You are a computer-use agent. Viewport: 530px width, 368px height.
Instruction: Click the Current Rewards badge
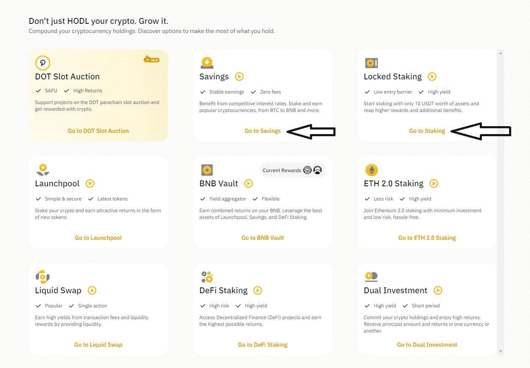click(292, 170)
